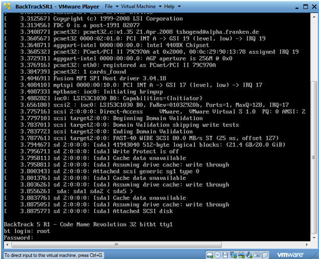Click the 'Fusion MPT SPI Host driver 3.04.18' line

pyautogui.click(x=85, y=78)
